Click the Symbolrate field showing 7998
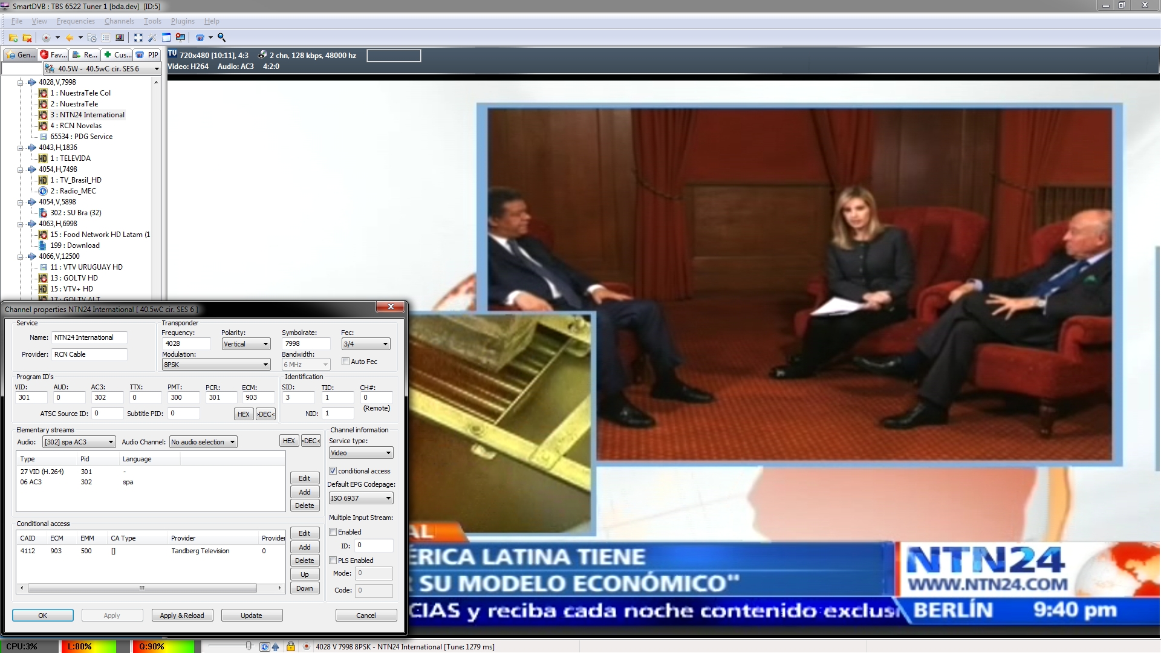 [x=306, y=343]
